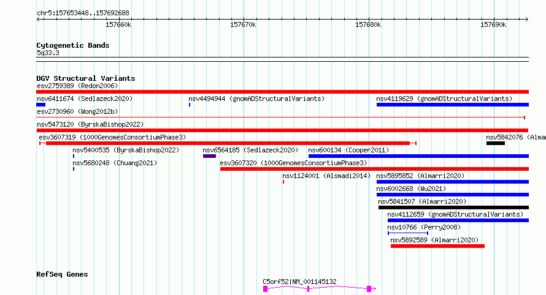Open nsv4119629 (gnomADStructuralVariants) variant label
This screenshot has width=546, height=295.
coord(444,99)
